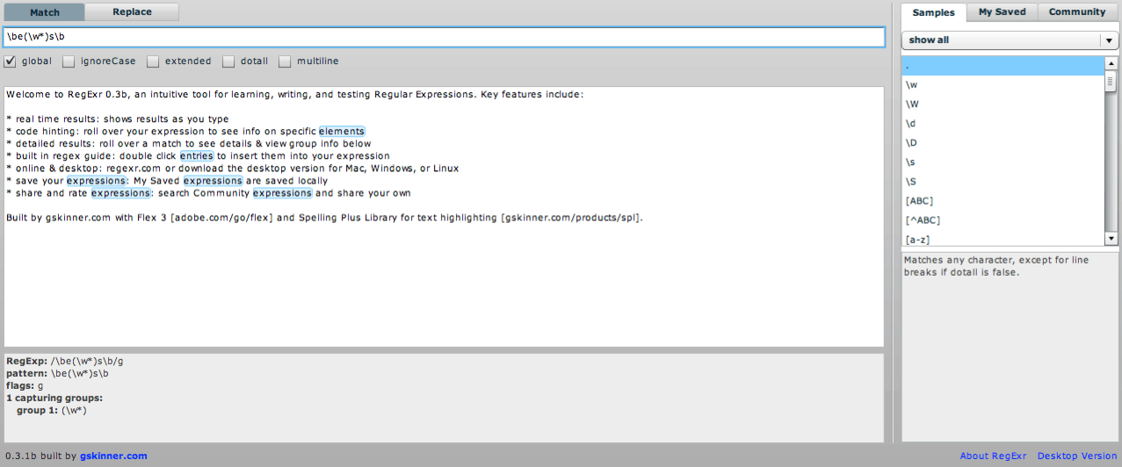Viewport: 1122px width, 467px height.
Task: Open the About RegExr link
Action: pos(992,456)
